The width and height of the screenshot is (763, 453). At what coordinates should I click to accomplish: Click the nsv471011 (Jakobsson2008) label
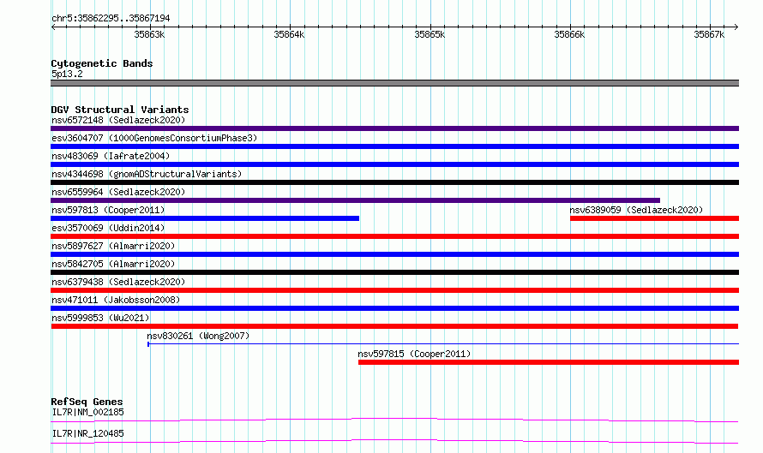point(116,300)
